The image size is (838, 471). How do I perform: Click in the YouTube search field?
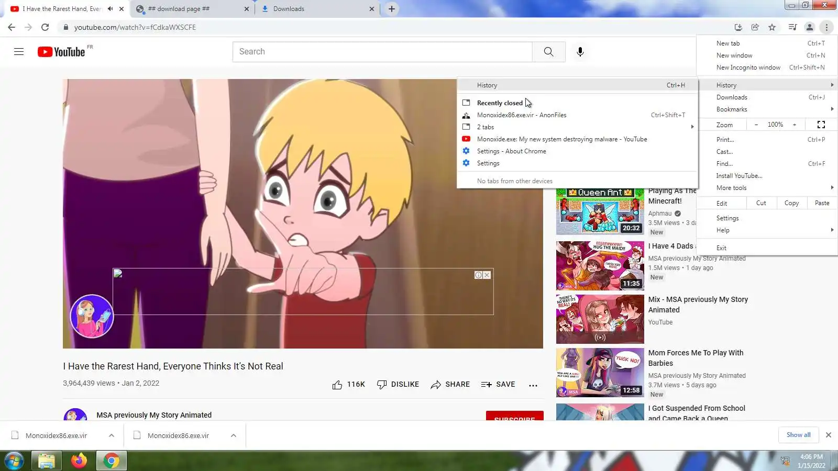382,51
